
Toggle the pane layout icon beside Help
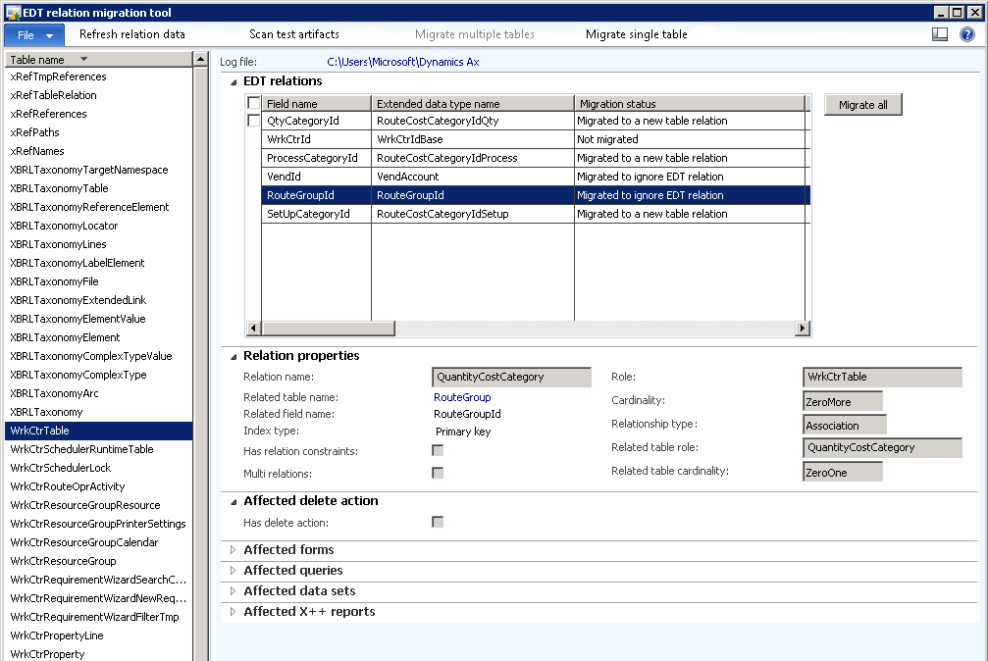[x=939, y=33]
